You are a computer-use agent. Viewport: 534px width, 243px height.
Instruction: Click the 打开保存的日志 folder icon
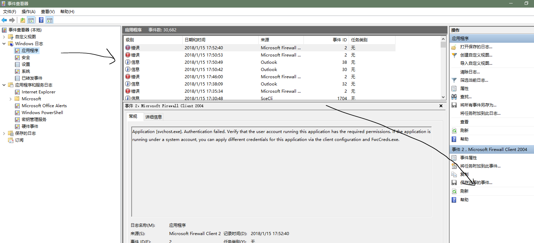point(454,47)
